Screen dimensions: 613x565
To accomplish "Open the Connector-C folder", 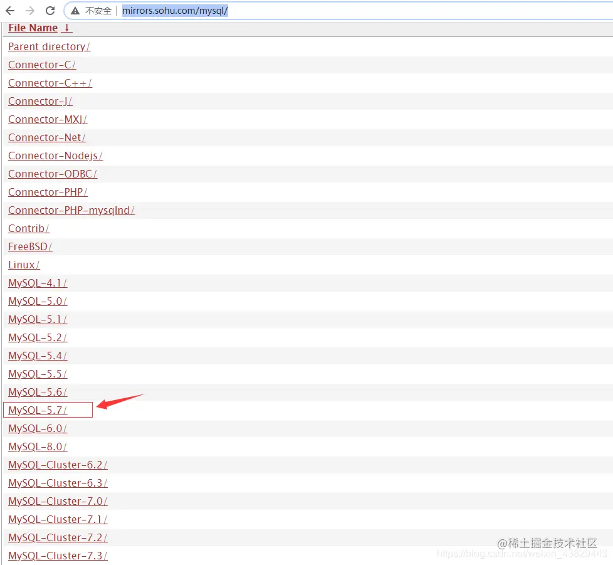I will [42, 65].
